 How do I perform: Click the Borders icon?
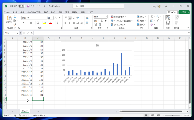click(x=38, y=23)
